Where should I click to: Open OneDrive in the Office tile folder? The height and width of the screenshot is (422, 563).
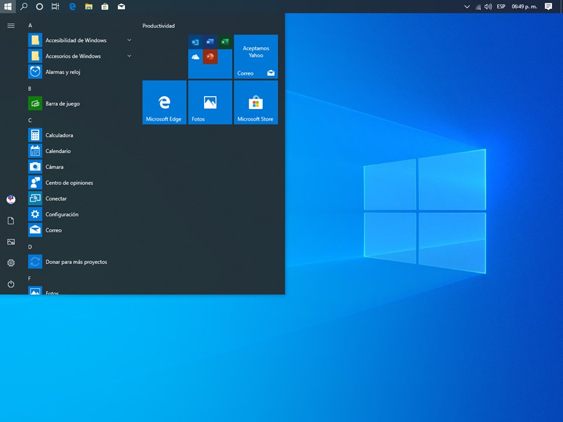pyautogui.click(x=195, y=57)
